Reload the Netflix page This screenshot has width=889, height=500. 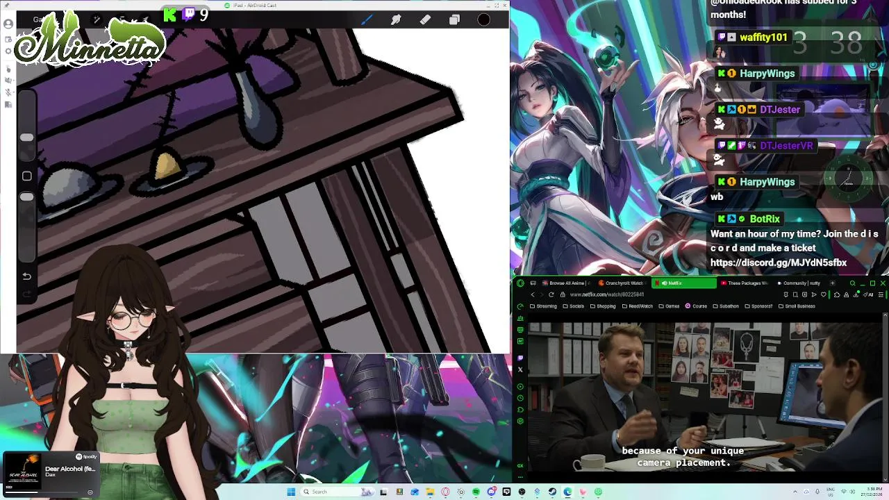coord(551,294)
